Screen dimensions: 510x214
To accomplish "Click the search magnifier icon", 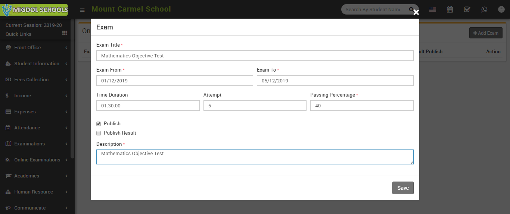I will coord(411,10).
